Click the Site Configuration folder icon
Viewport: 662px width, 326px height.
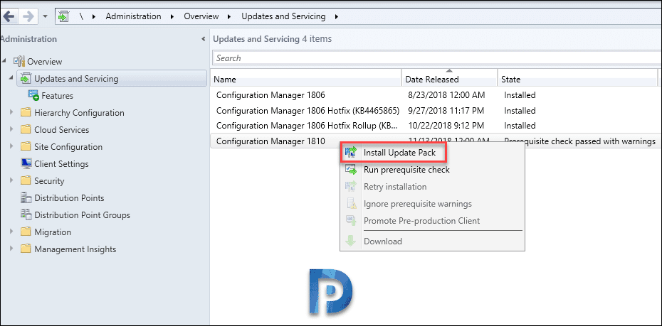[26, 146]
